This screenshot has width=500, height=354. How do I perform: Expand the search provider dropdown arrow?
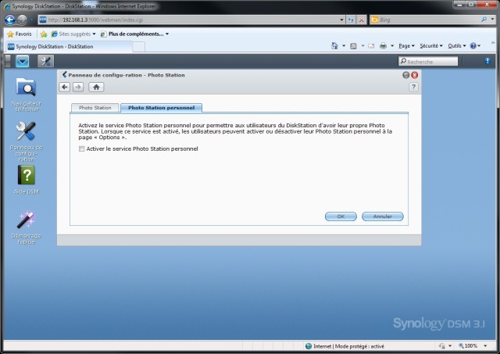point(493,20)
